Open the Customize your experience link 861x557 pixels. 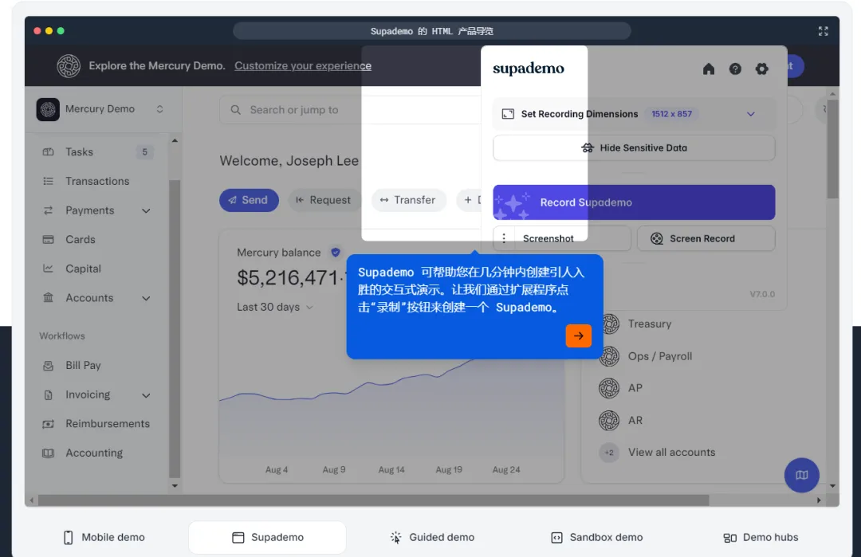pyautogui.click(x=302, y=65)
